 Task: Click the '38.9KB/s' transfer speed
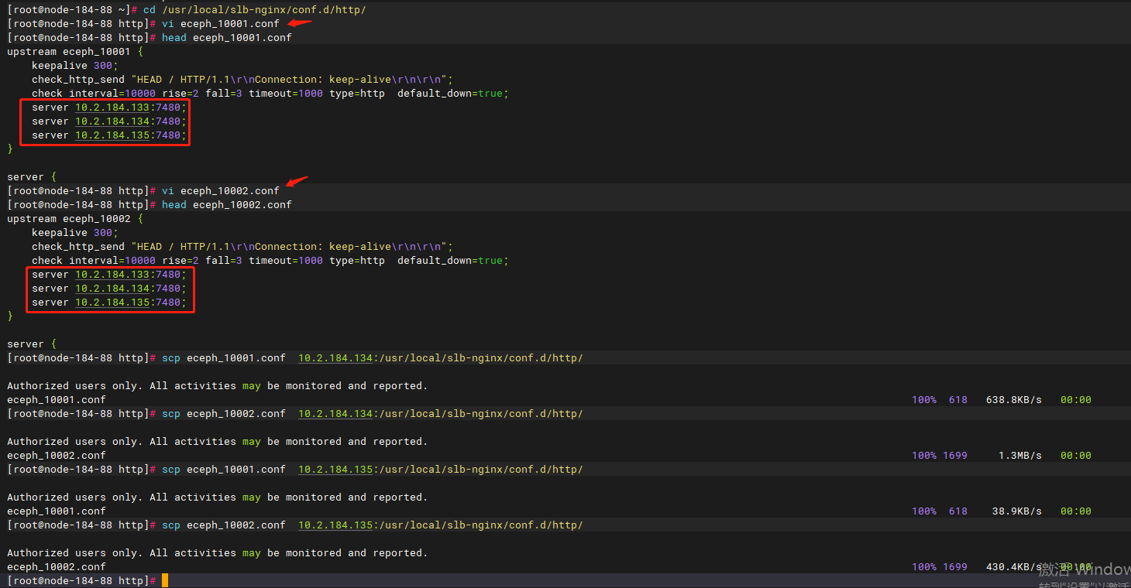pos(1017,511)
